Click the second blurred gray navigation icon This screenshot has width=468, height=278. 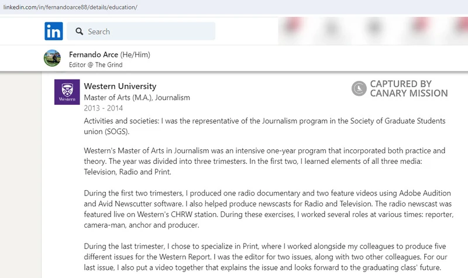(331, 28)
